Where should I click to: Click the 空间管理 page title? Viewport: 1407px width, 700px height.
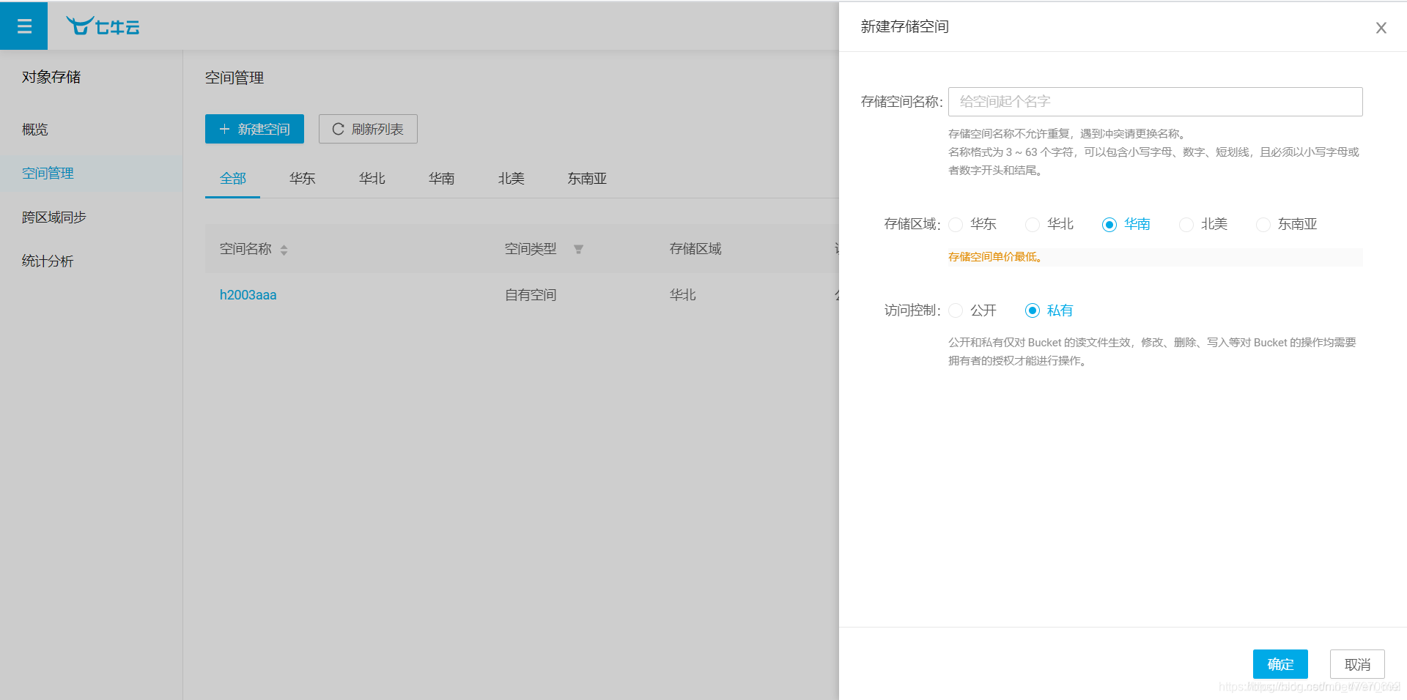pyautogui.click(x=234, y=78)
